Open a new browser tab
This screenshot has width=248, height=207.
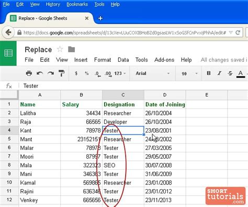100,18
